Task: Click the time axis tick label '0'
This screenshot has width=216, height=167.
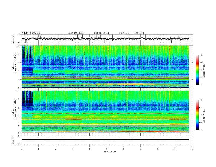Action: 22,149
